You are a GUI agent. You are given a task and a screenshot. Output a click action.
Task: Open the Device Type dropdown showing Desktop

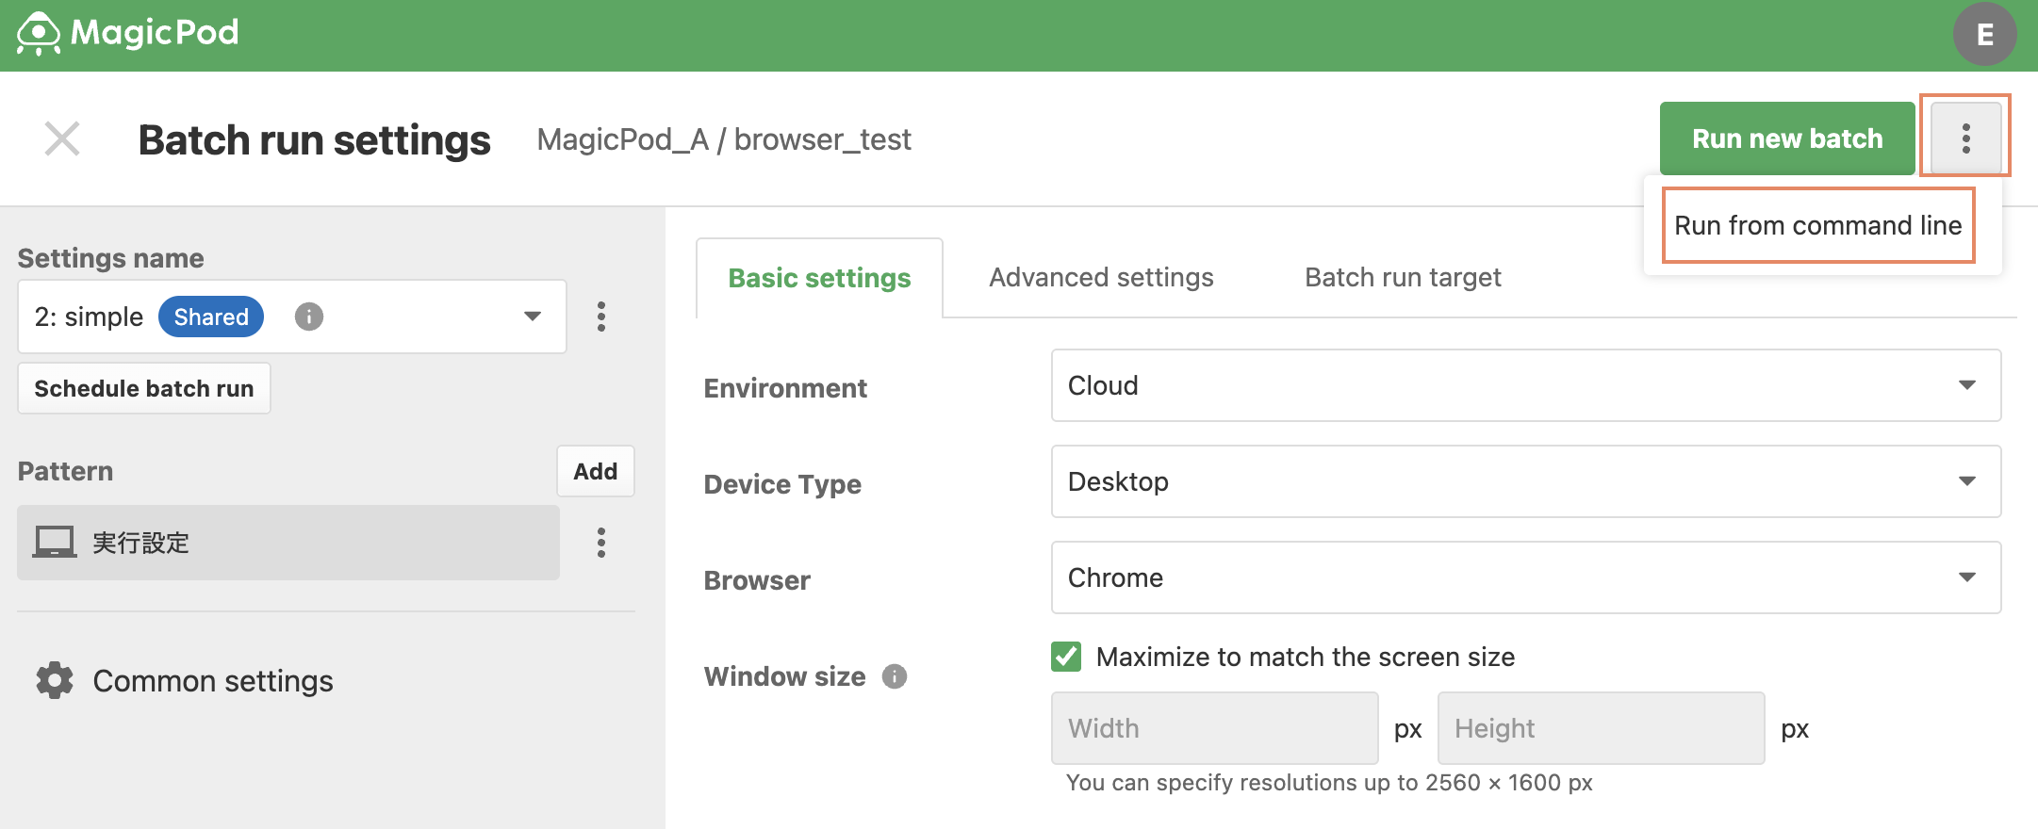1526,481
